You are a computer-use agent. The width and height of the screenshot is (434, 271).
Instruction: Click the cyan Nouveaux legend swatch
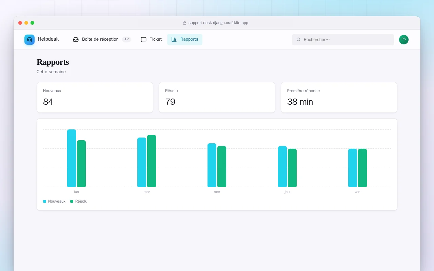tap(44, 201)
